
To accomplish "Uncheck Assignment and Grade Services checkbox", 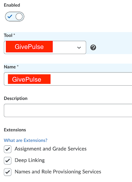I will (8, 149).
